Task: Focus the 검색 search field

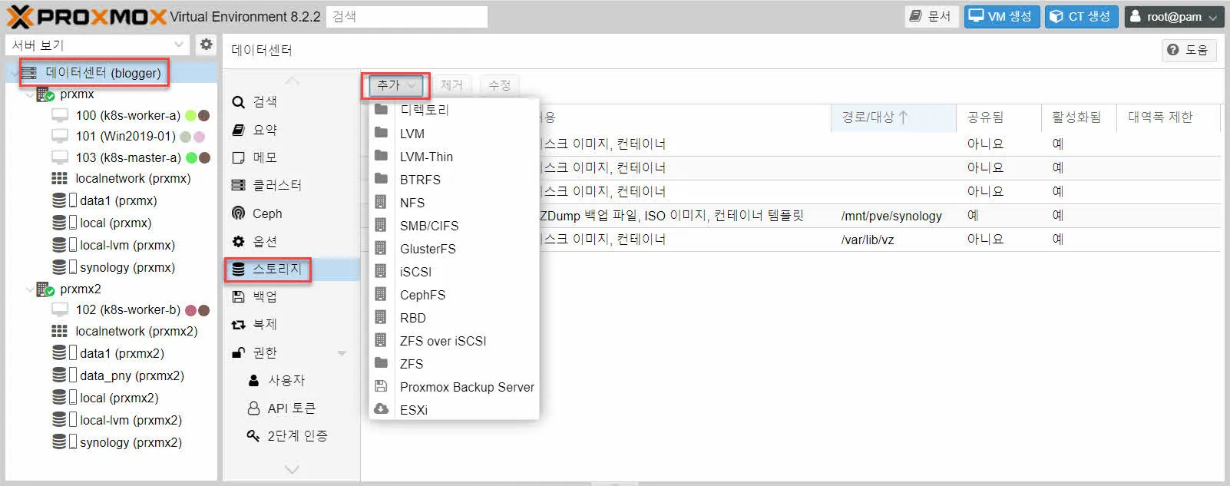Action: 407,17
